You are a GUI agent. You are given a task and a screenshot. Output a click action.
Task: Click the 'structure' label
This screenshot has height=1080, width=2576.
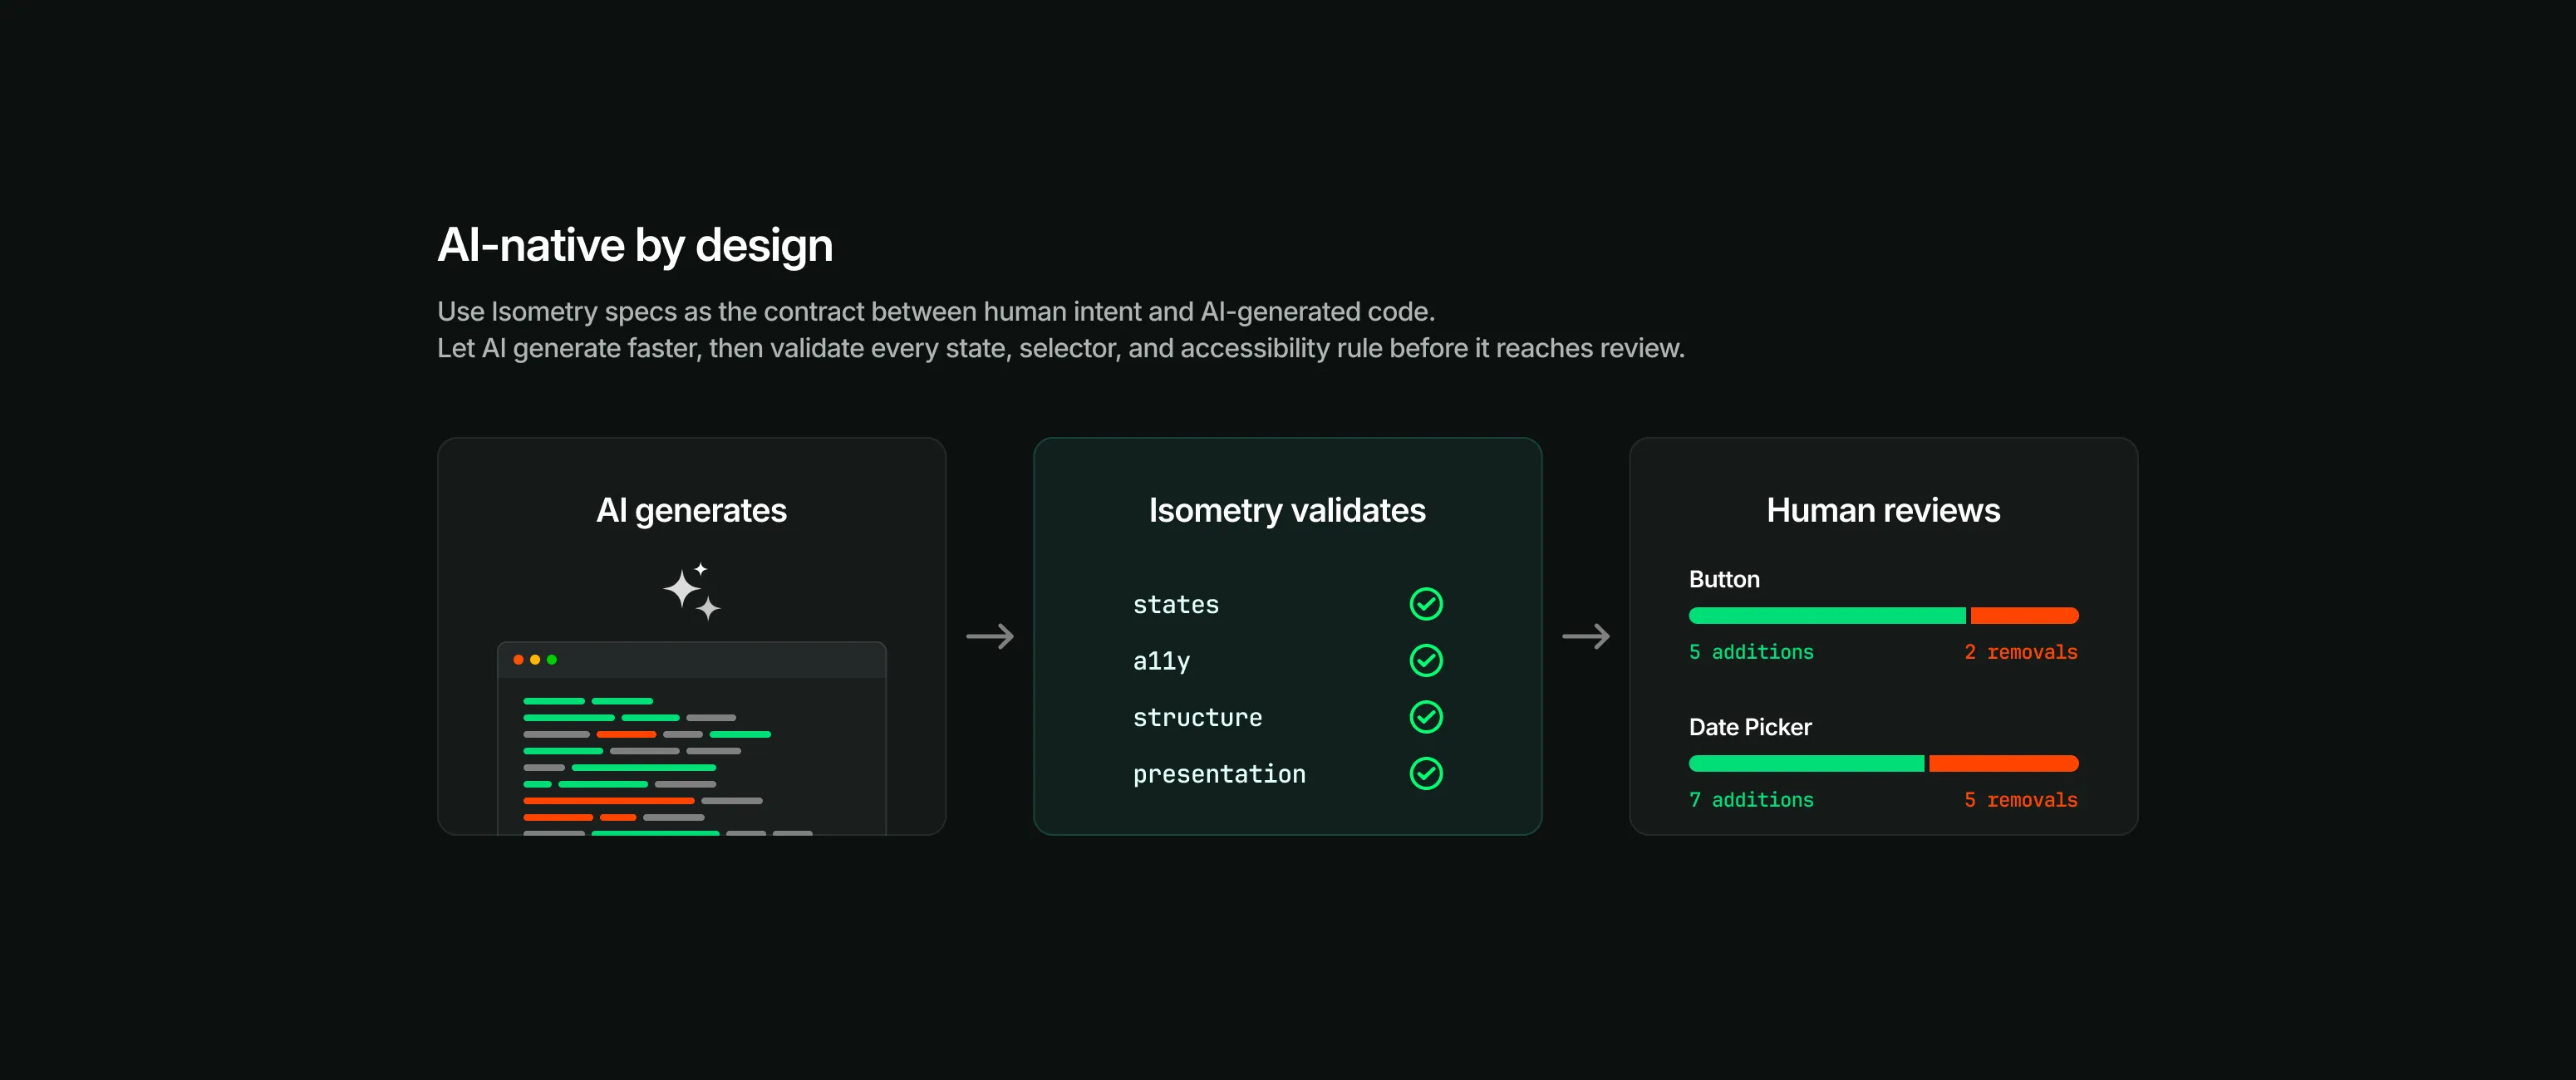[x=1197, y=718]
